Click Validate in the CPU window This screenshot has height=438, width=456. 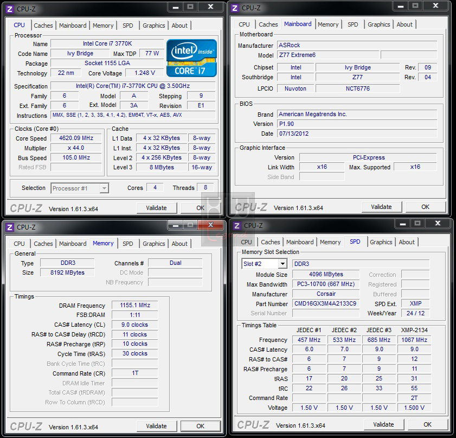tap(157, 208)
